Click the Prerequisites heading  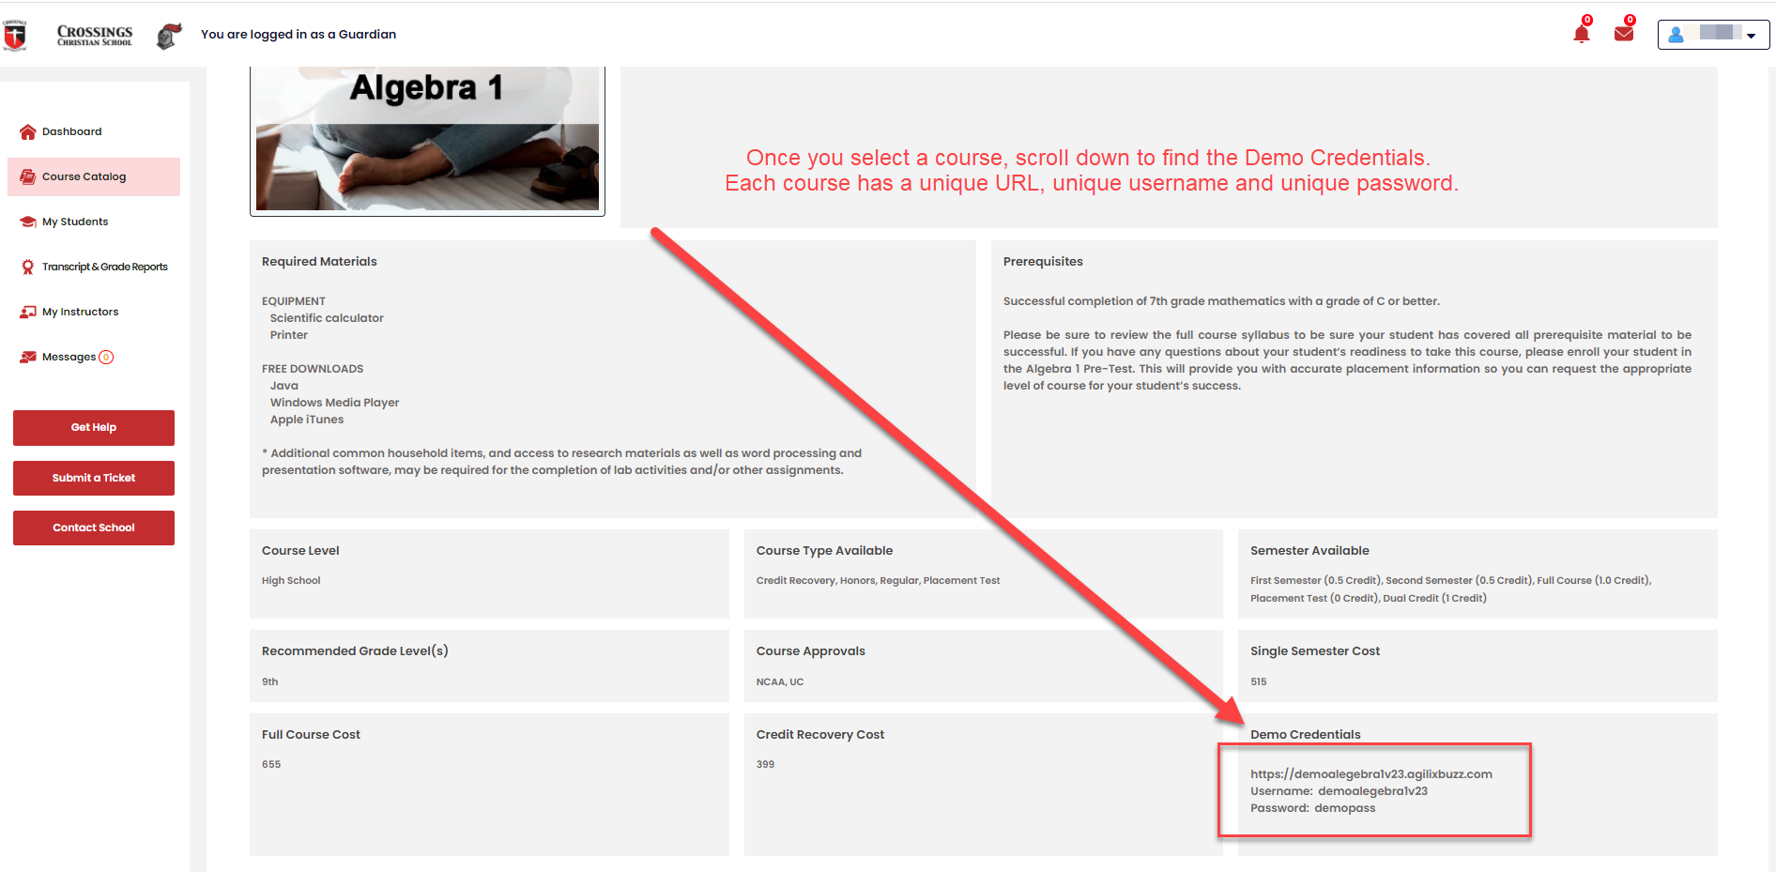(x=1043, y=261)
